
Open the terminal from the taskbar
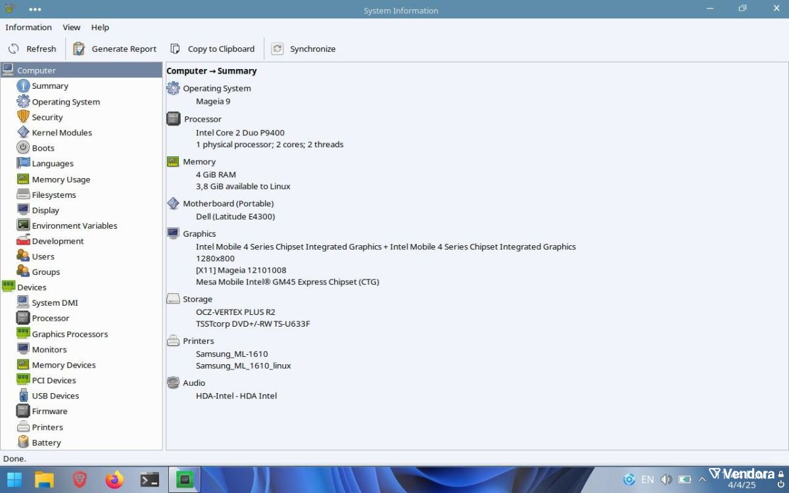(150, 480)
